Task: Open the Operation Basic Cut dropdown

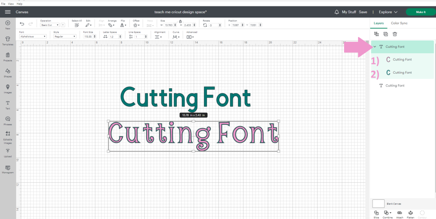Action: (x=50, y=25)
